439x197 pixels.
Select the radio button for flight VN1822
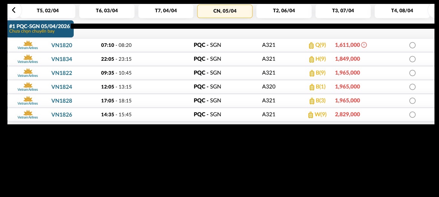(x=412, y=73)
